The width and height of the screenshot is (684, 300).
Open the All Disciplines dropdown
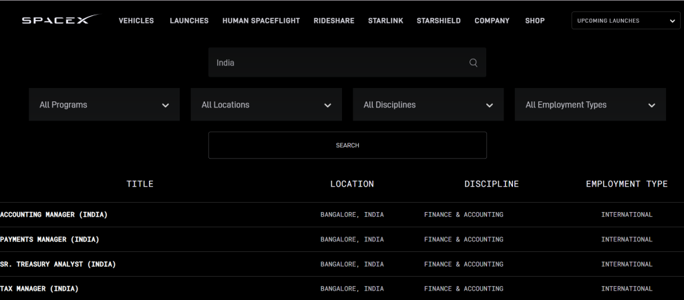point(428,105)
